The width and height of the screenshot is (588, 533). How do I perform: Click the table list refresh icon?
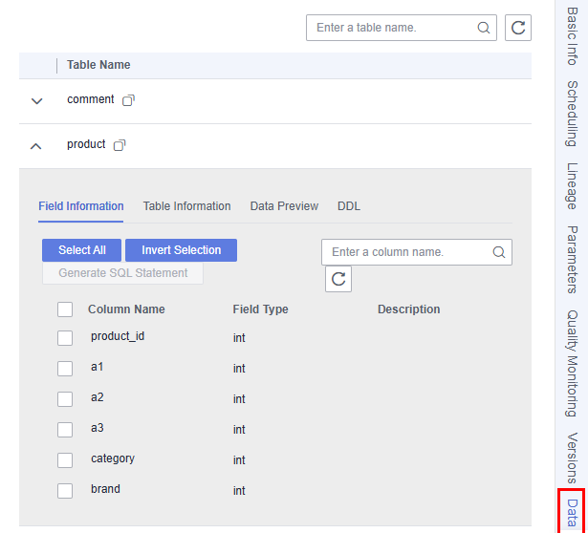pos(518,28)
